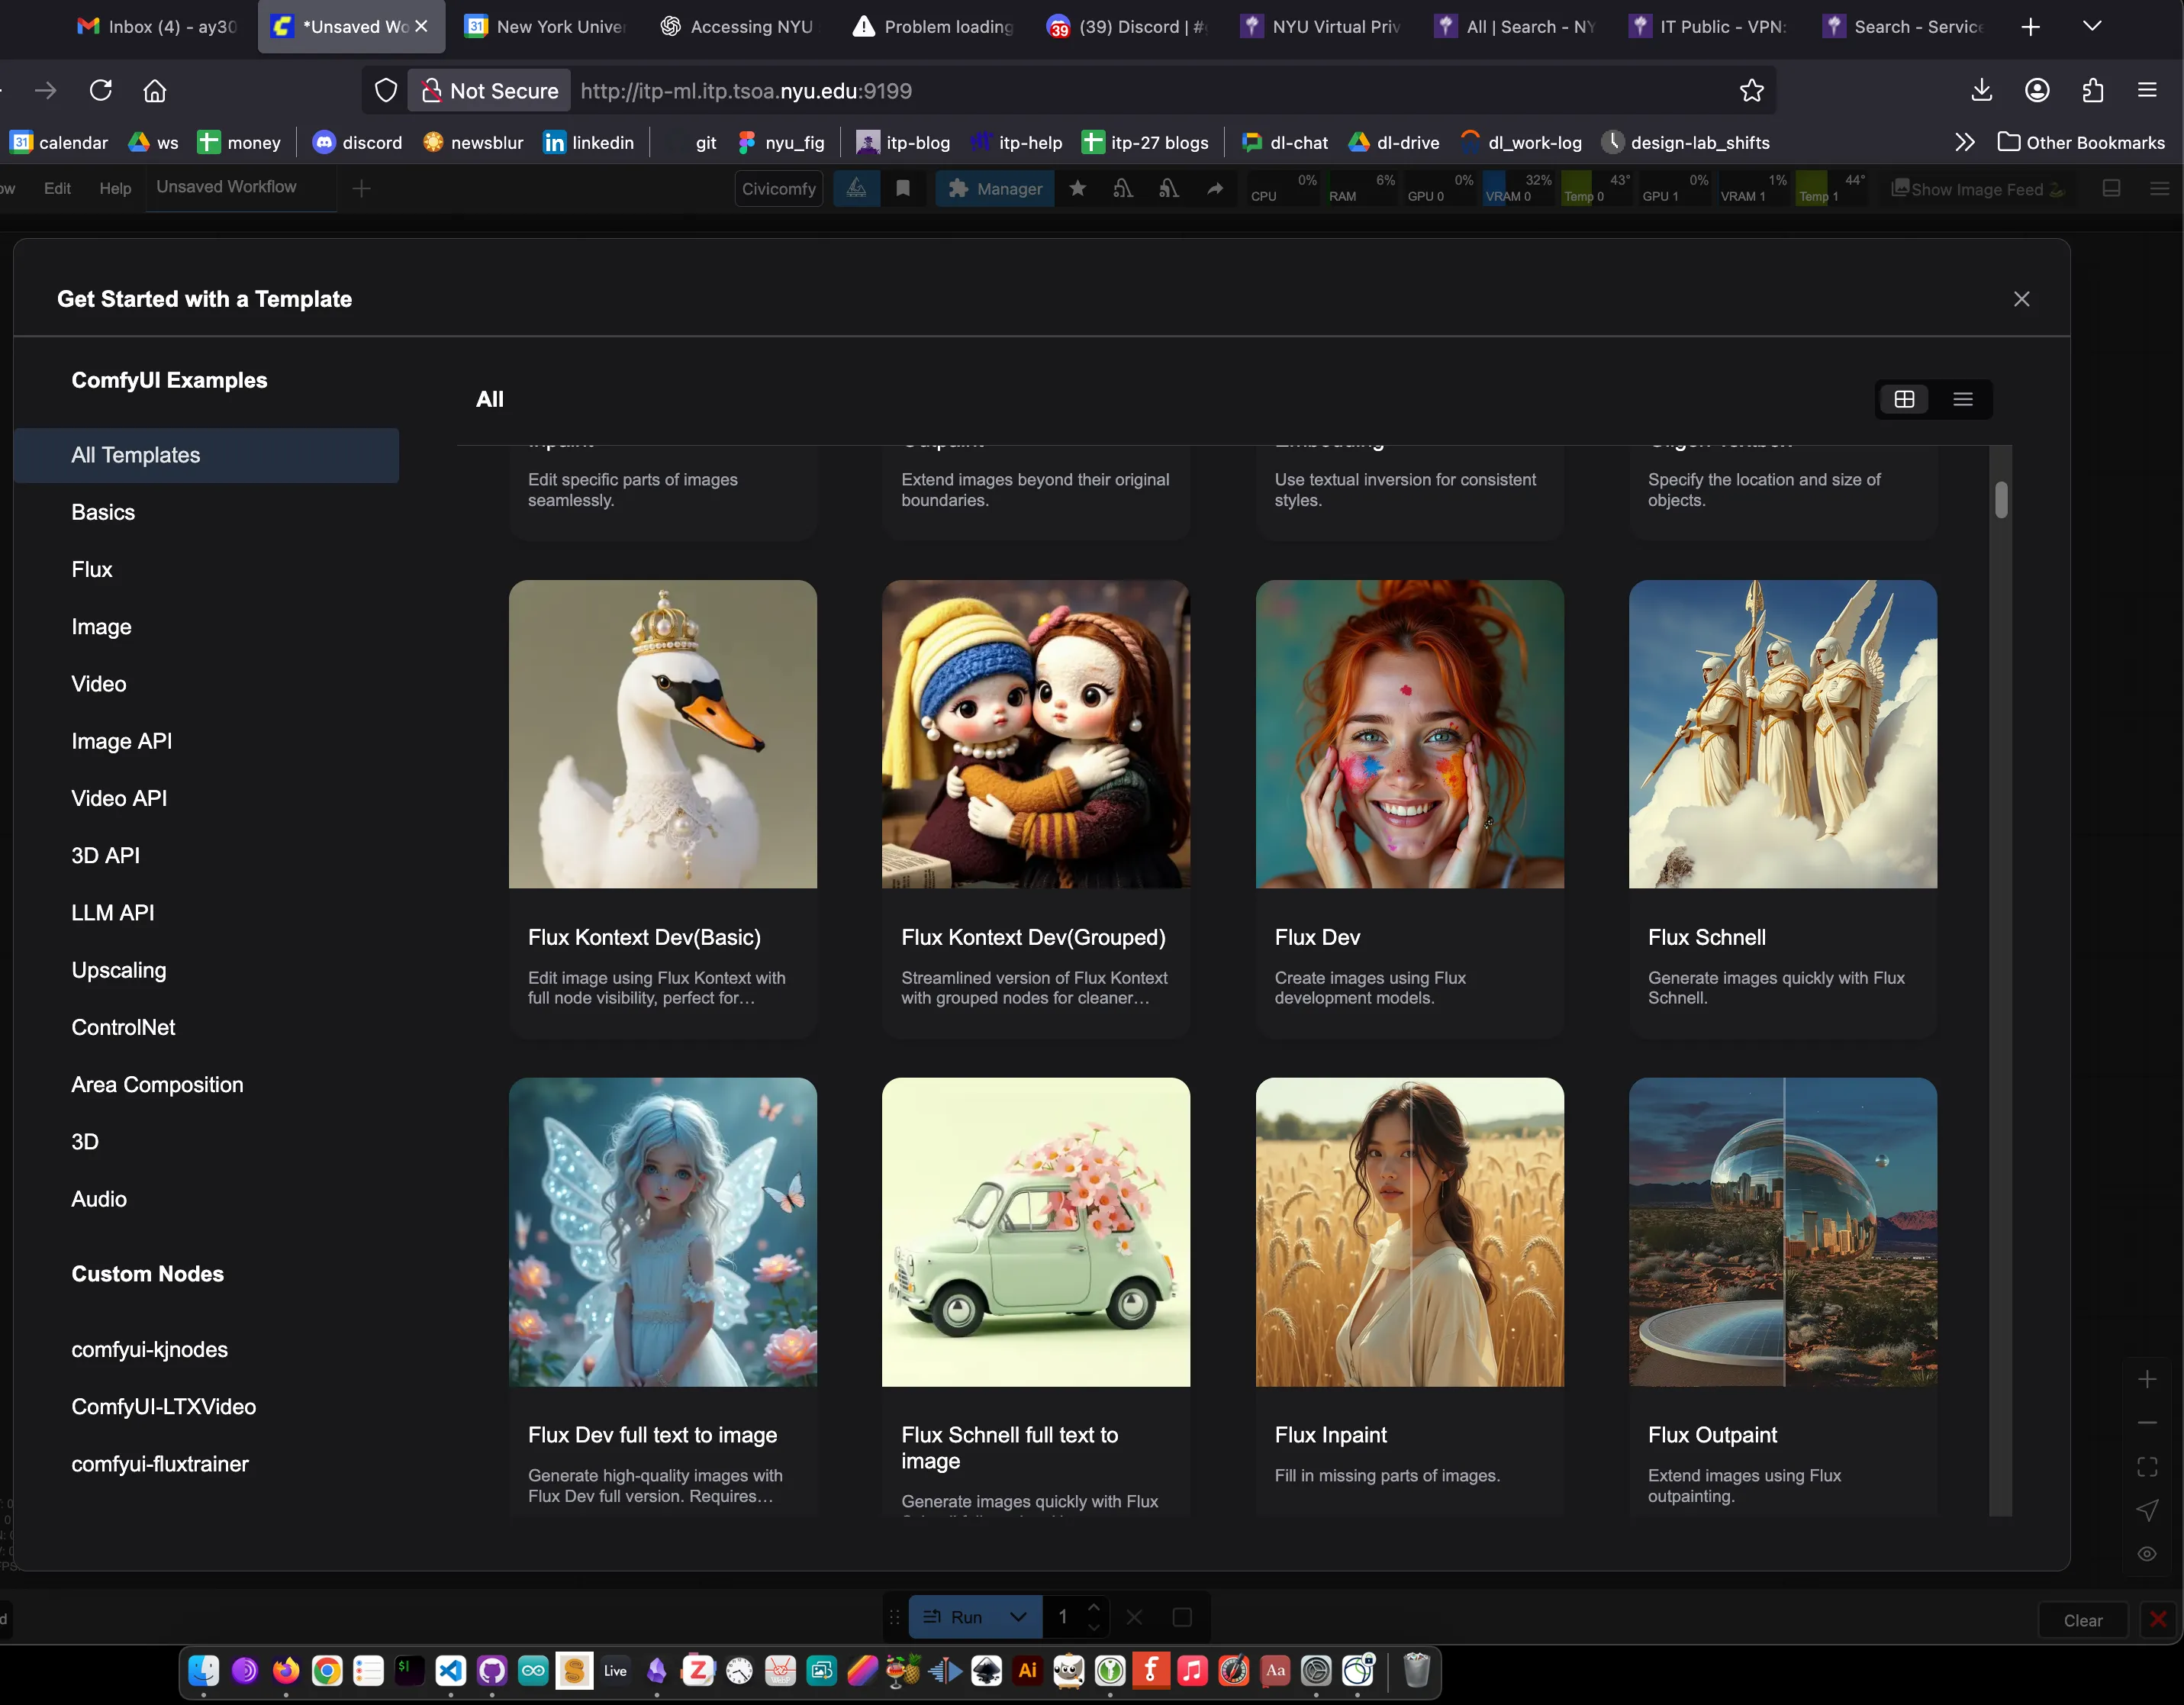
Task: Click the share arrow toolbar icon
Action: click(1214, 188)
